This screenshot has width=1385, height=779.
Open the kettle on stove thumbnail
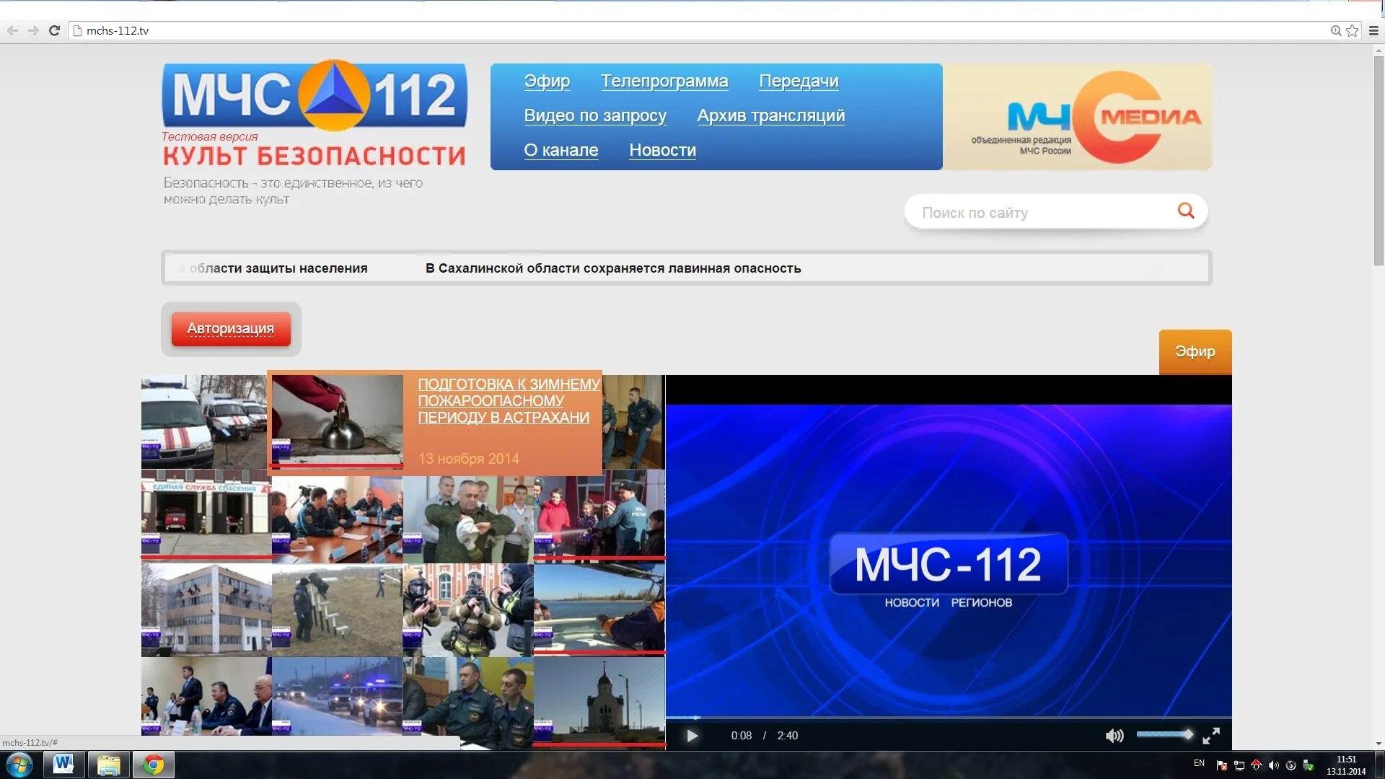tap(337, 420)
